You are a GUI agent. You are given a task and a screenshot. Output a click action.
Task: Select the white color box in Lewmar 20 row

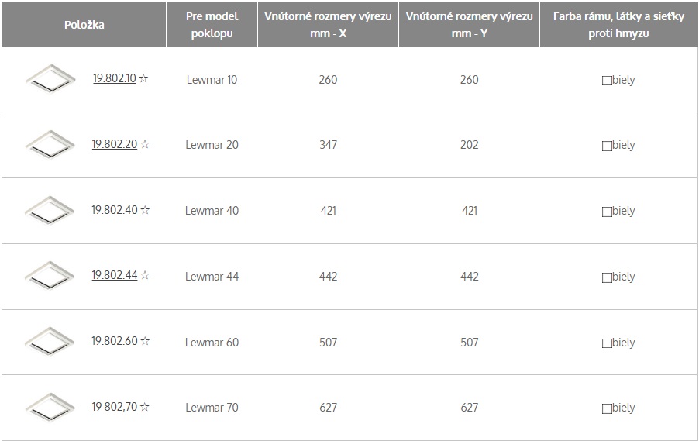click(x=607, y=146)
